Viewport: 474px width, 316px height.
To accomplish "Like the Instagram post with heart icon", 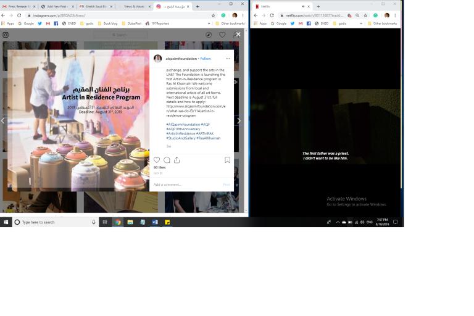I will (157, 160).
